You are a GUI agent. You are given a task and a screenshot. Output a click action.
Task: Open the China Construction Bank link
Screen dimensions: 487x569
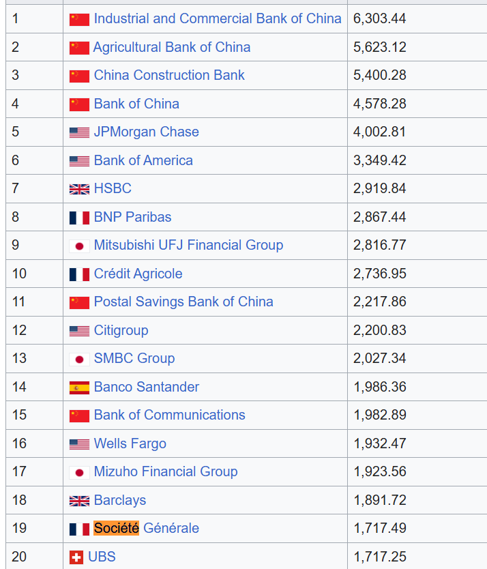pyautogui.click(x=169, y=75)
